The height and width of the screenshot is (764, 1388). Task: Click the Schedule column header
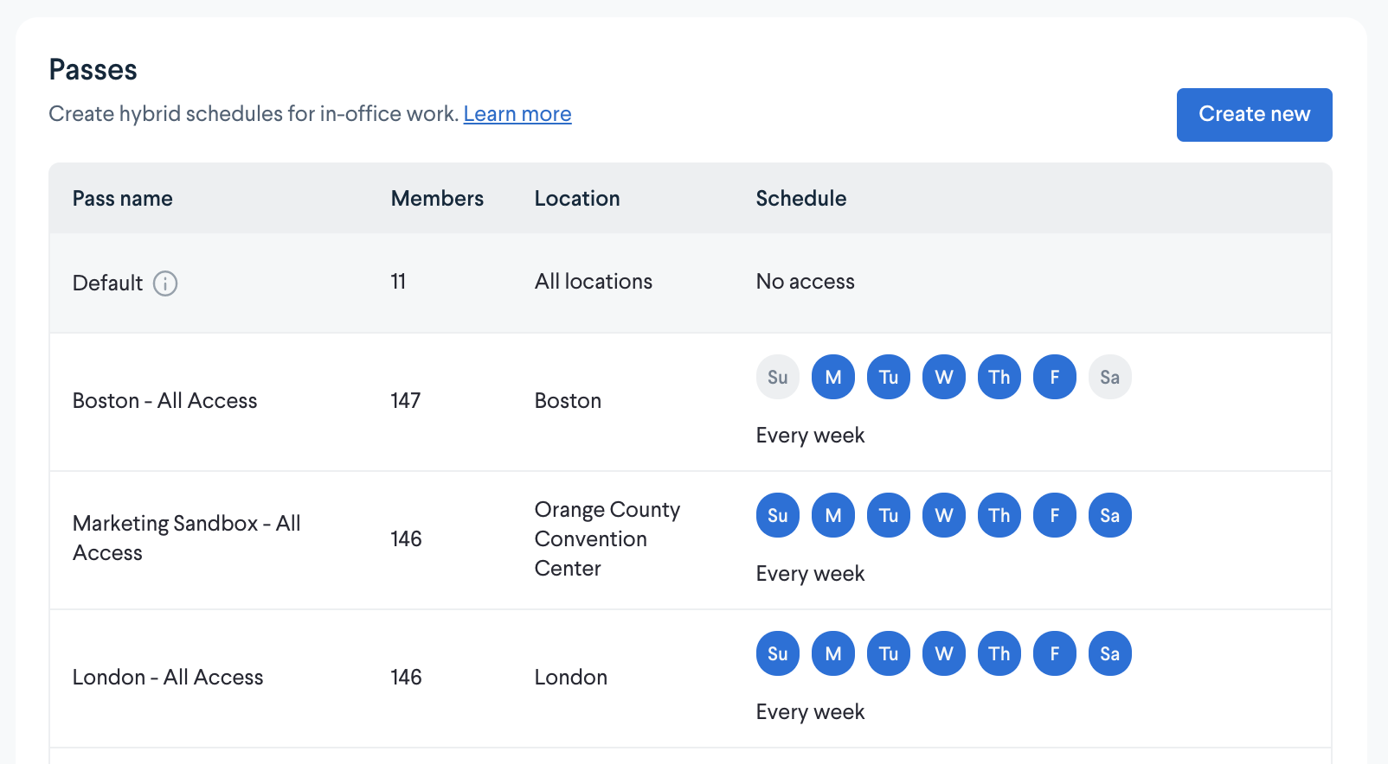[801, 198]
